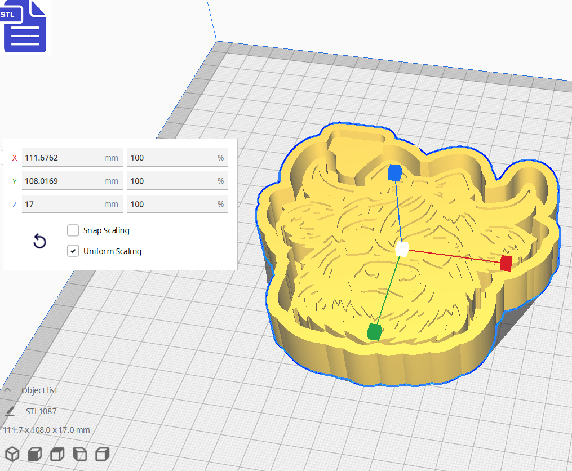Select STL1087 in the Object list
572x471 pixels.
pyautogui.click(x=42, y=411)
